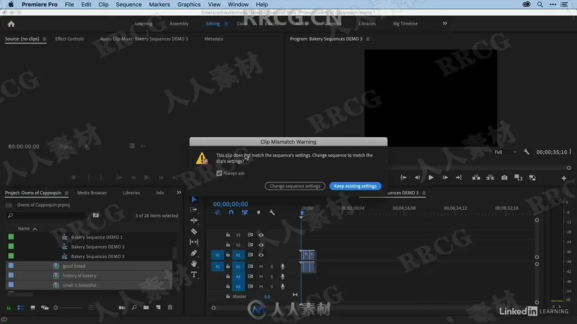Choose the Selection arrow tool

point(194,199)
